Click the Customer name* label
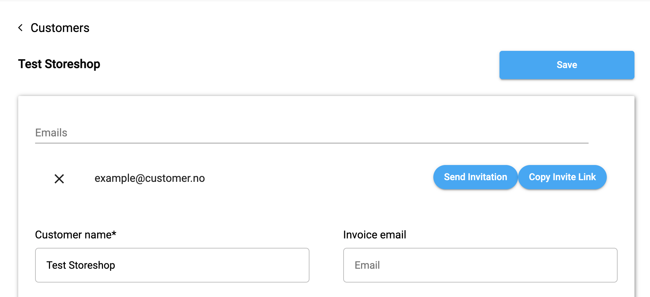The height and width of the screenshot is (297, 650). (73, 235)
